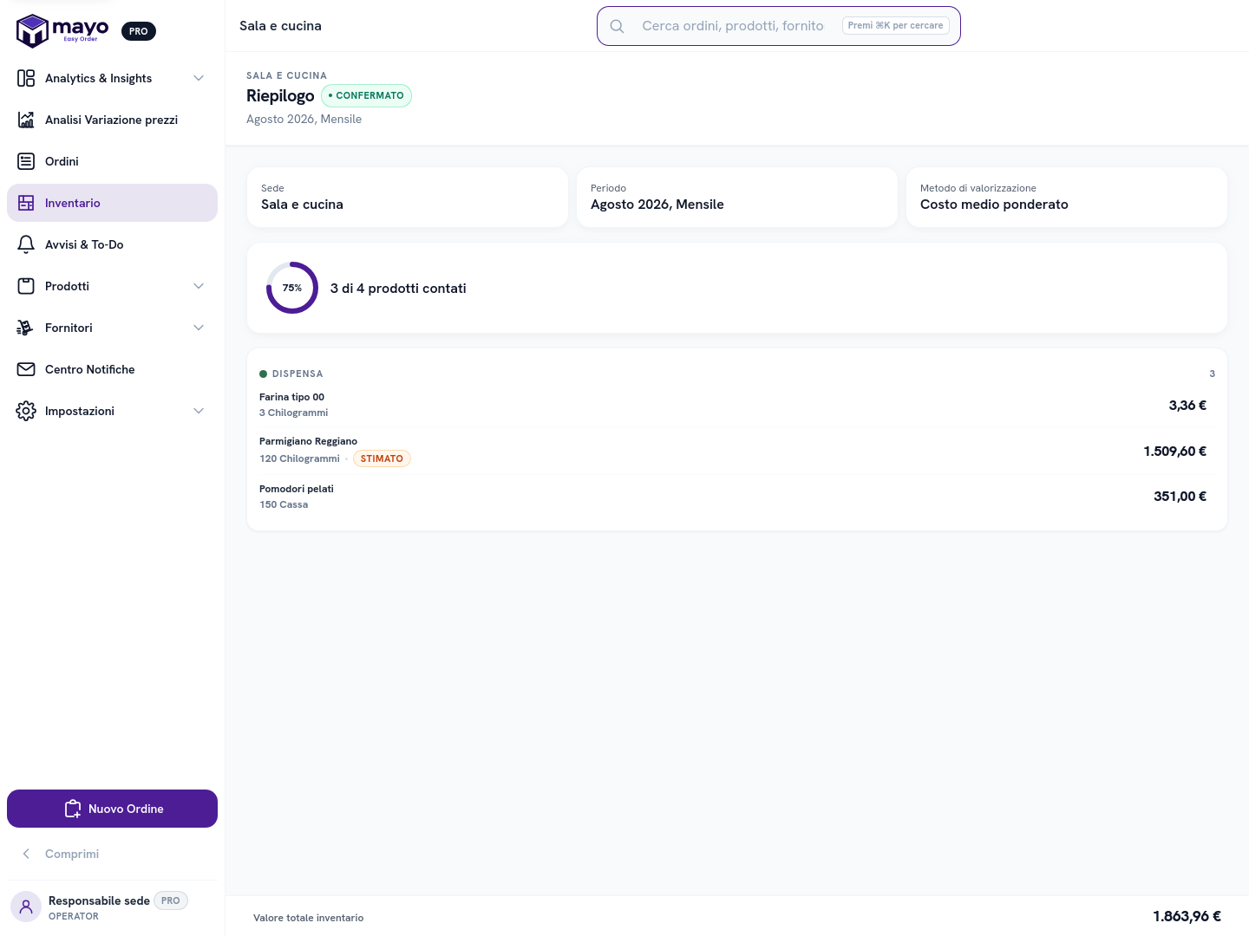Open Analisi Variazione prezzi page
This screenshot has width=1249, height=936.
(112, 120)
